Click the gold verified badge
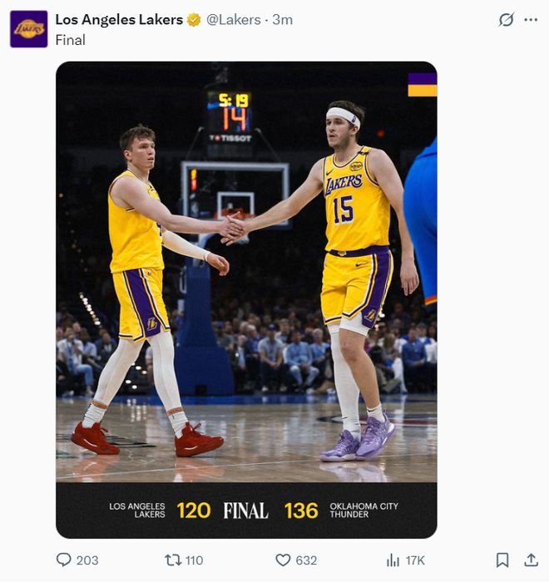Viewport: 549px width, 582px height. [194, 20]
